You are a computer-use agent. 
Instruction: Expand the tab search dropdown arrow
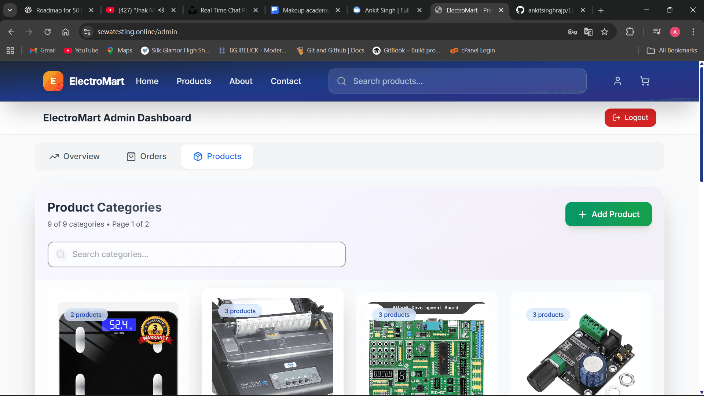point(10,10)
